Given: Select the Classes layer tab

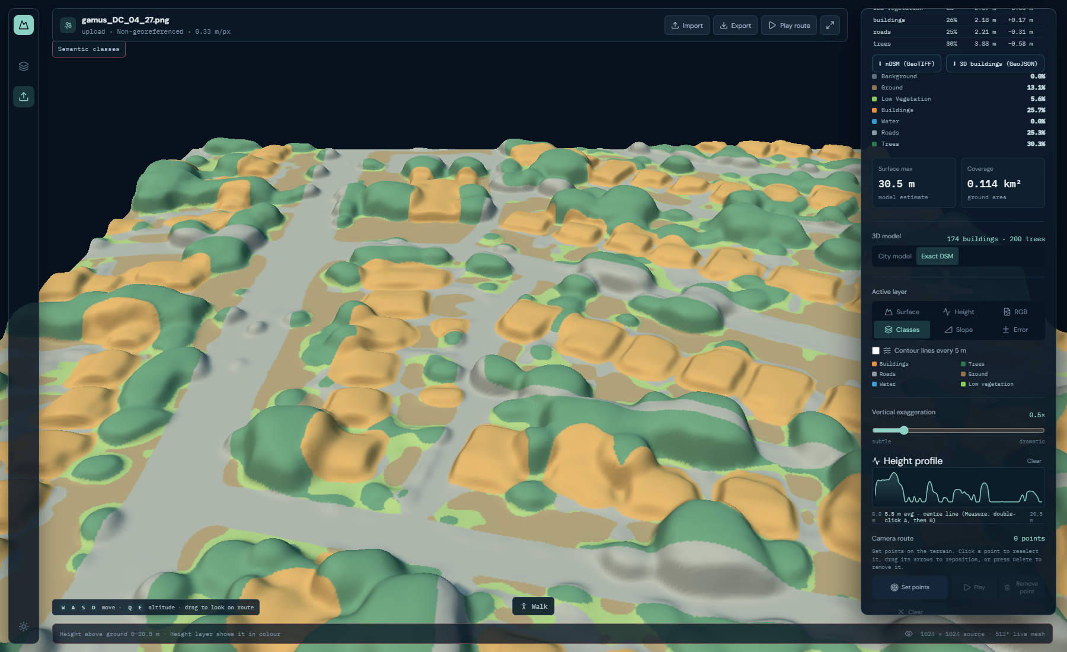Looking at the screenshot, I should 902,330.
